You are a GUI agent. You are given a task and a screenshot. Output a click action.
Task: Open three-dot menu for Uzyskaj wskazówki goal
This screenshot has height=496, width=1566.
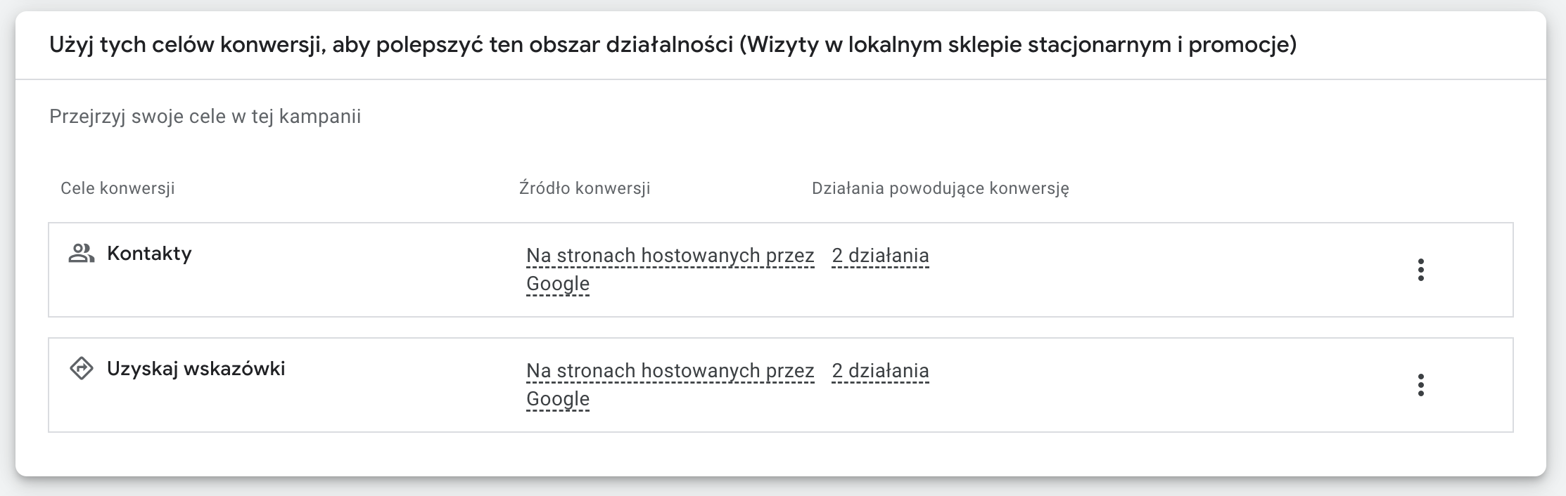(x=1420, y=385)
